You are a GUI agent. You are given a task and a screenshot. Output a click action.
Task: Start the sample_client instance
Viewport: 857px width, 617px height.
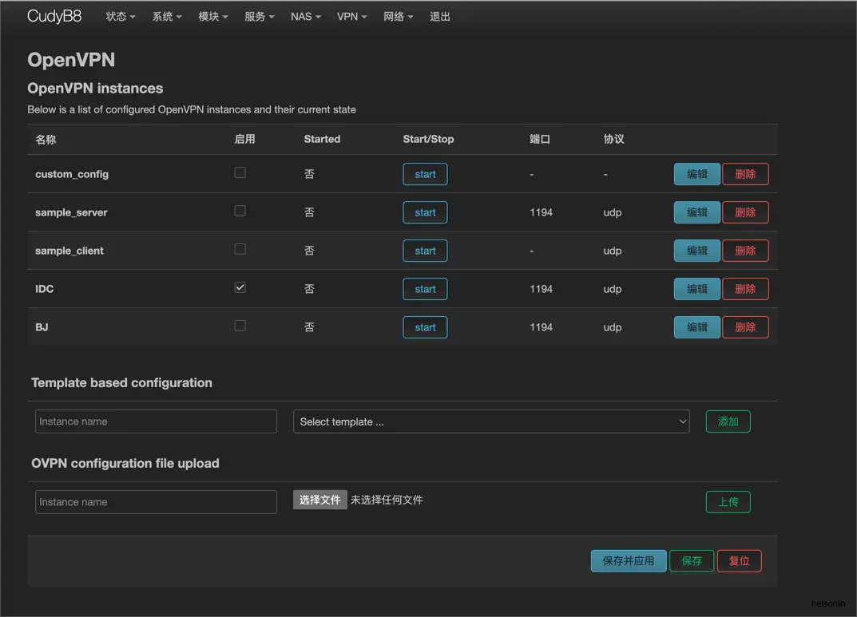coord(425,251)
